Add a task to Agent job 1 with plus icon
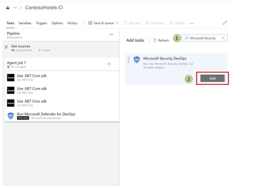280x188 pixels. point(109,64)
